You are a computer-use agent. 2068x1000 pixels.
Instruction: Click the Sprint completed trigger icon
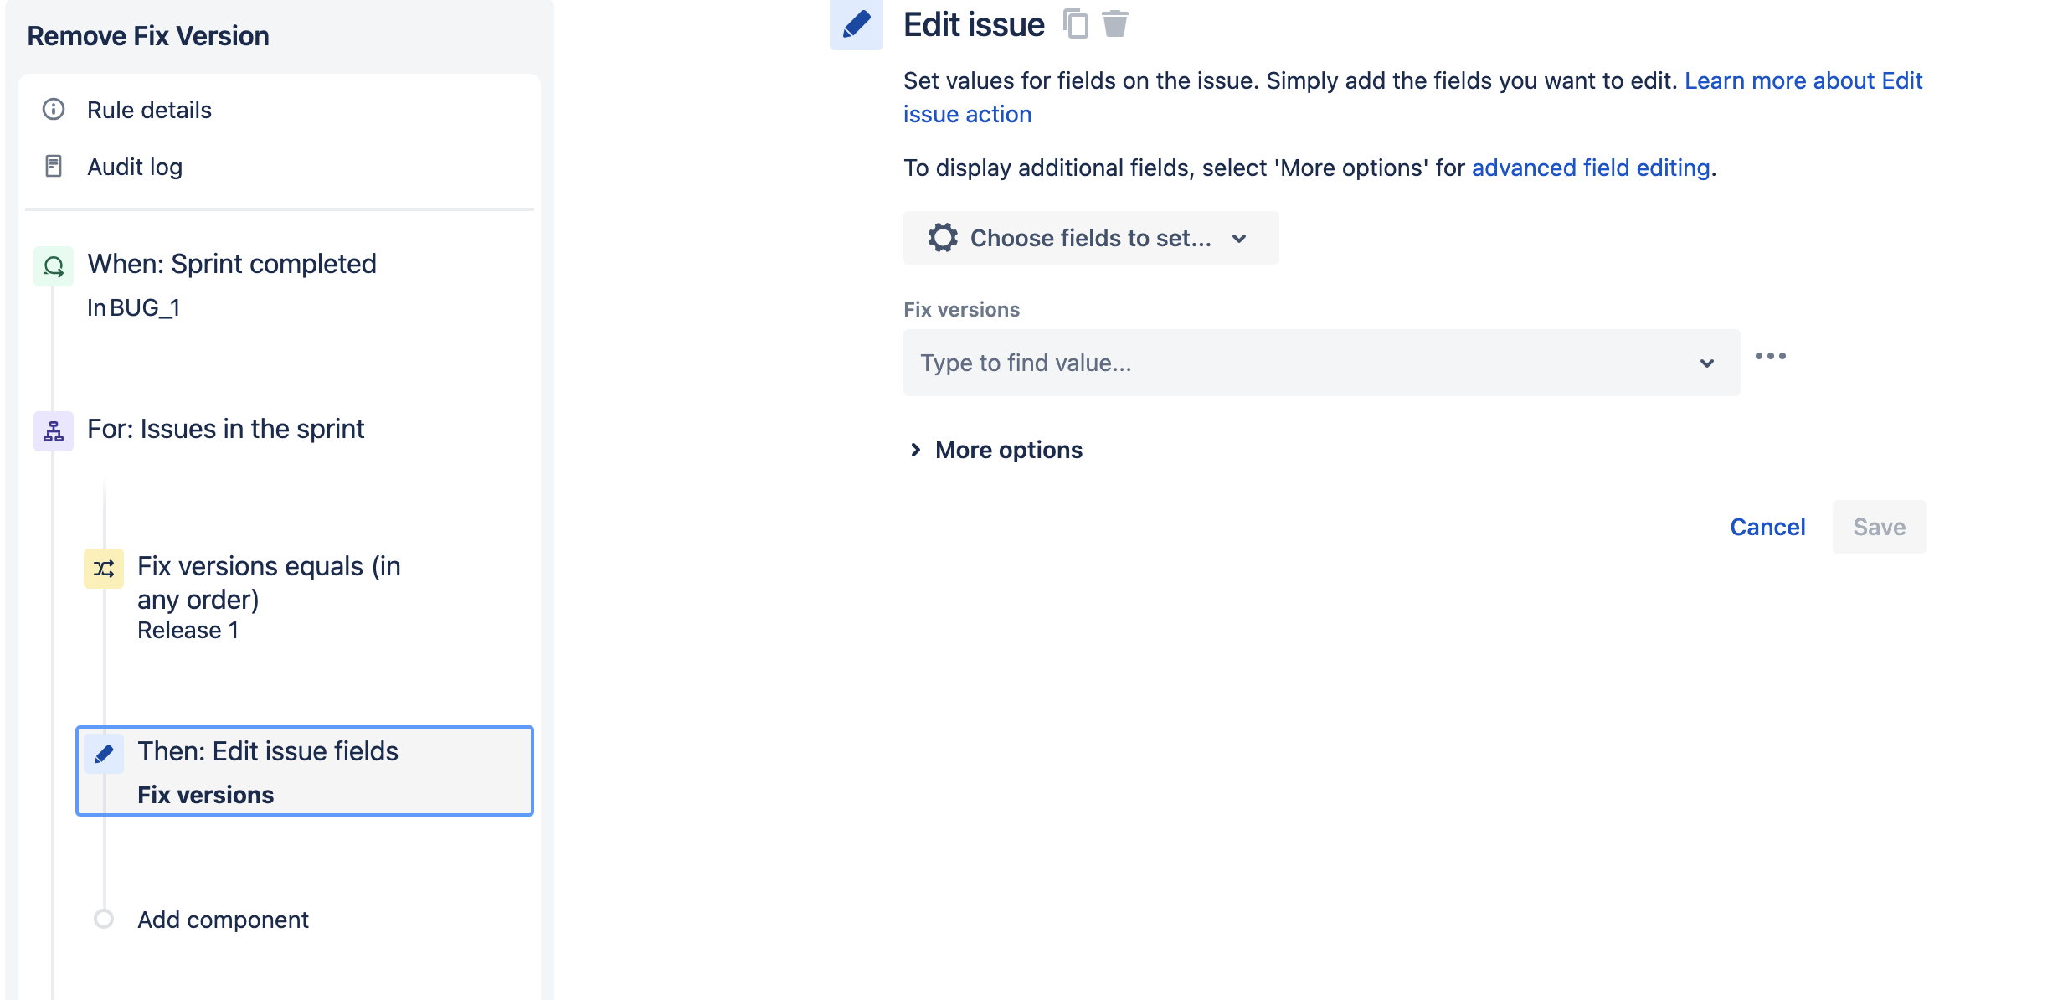click(x=53, y=265)
